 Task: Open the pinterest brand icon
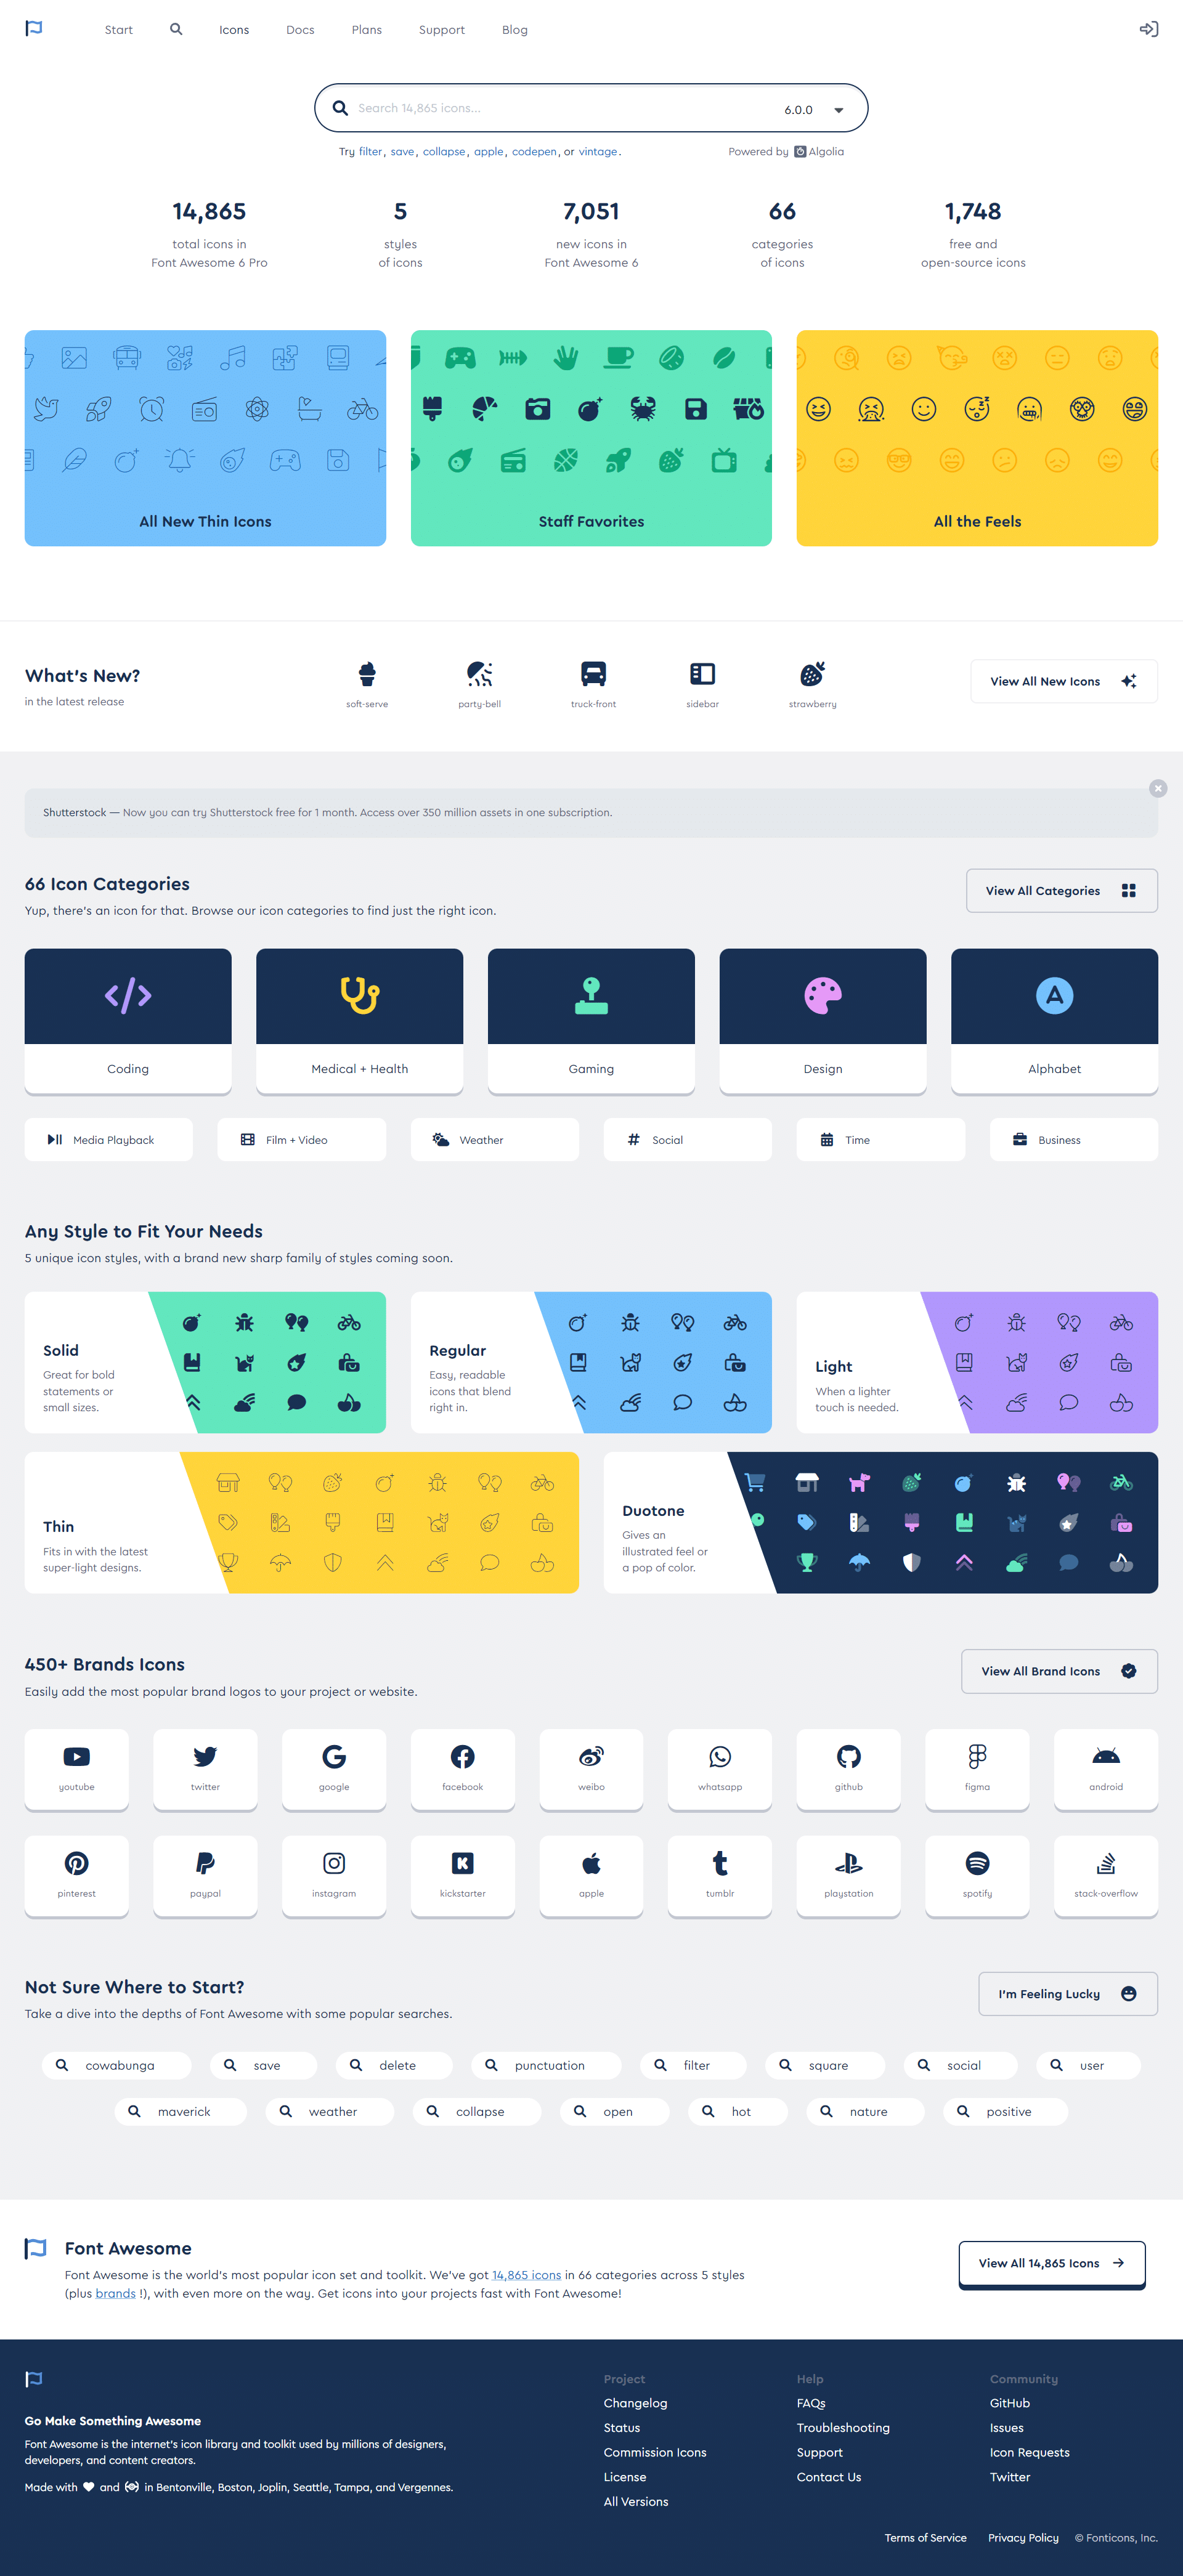77,1876
